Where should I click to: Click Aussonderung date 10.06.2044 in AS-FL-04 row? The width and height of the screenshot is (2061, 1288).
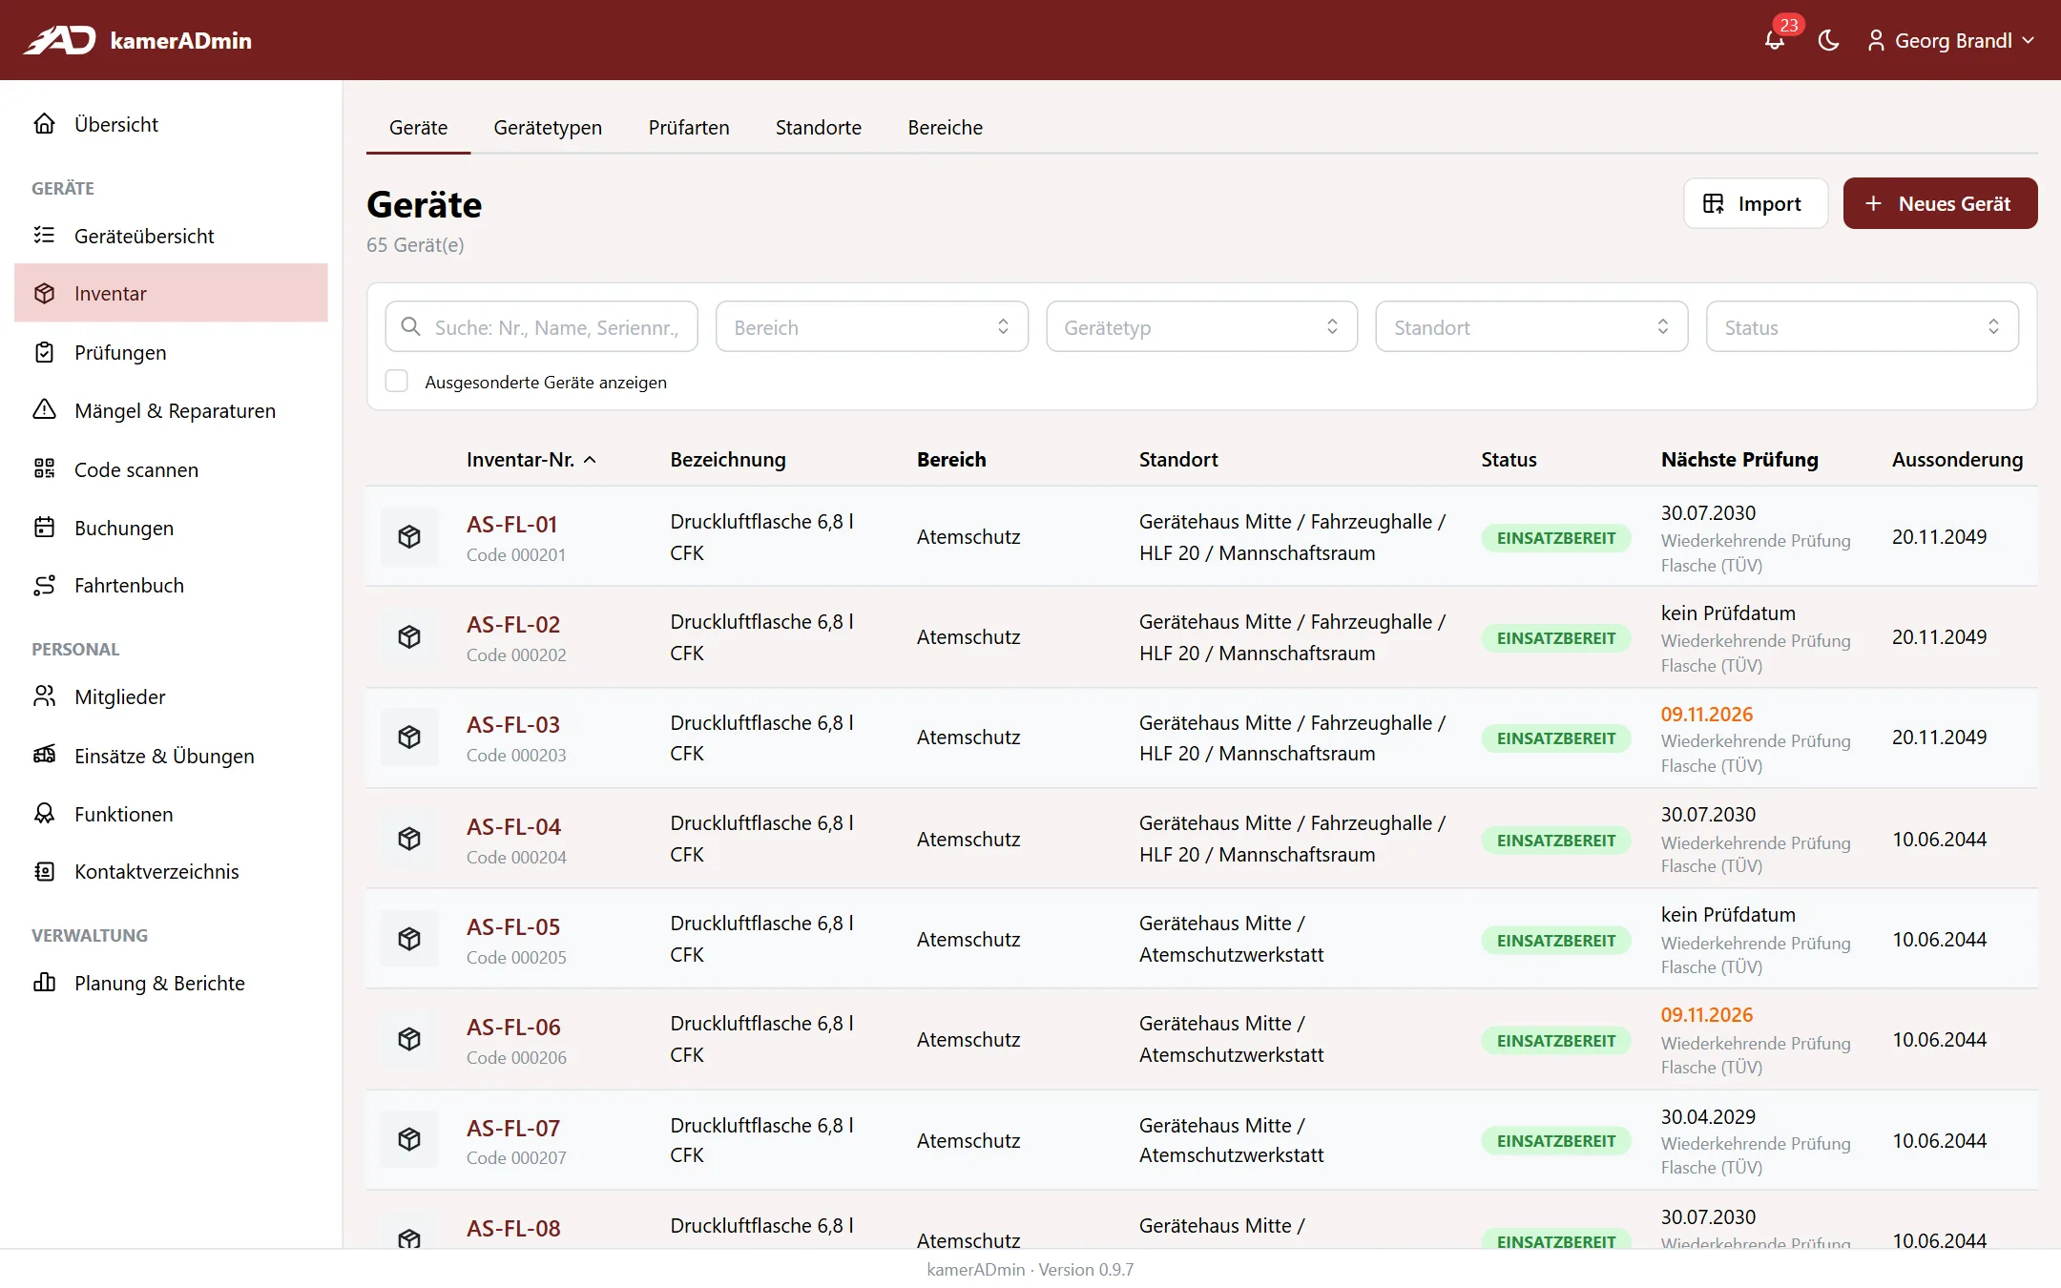click(1940, 840)
